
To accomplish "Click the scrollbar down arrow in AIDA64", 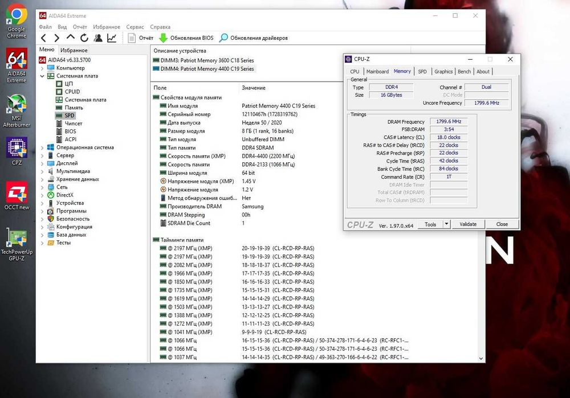I will point(481,358).
